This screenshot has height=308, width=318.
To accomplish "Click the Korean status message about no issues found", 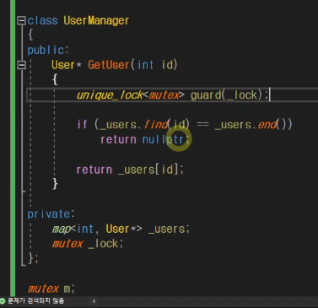I will point(35,301).
